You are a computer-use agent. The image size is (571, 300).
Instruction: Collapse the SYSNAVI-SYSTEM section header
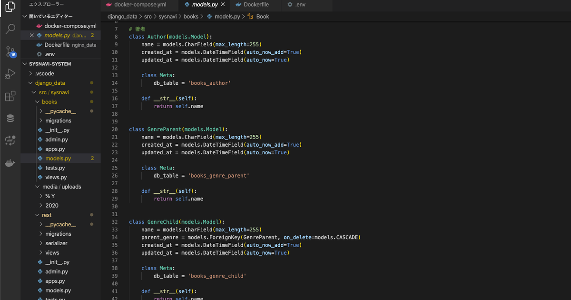pos(49,64)
